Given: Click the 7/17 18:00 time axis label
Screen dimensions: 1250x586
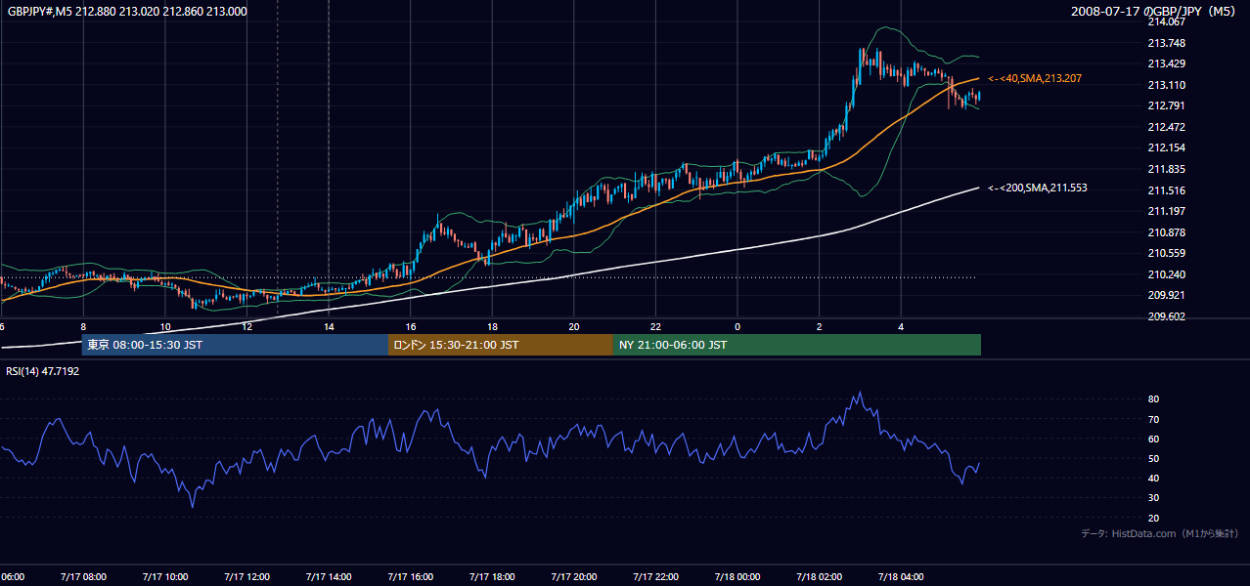Looking at the screenshot, I should tap(492, 577).
